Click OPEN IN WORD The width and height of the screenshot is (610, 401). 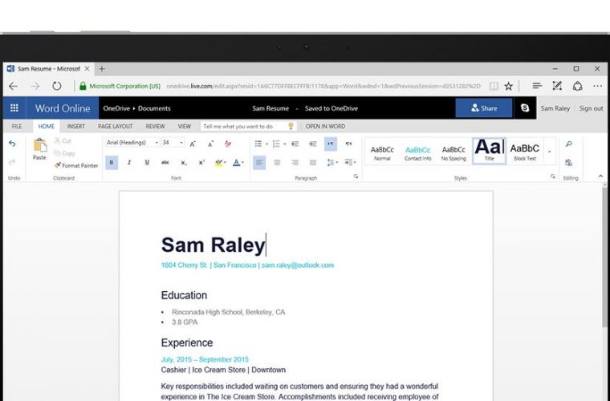pos(325,126)
